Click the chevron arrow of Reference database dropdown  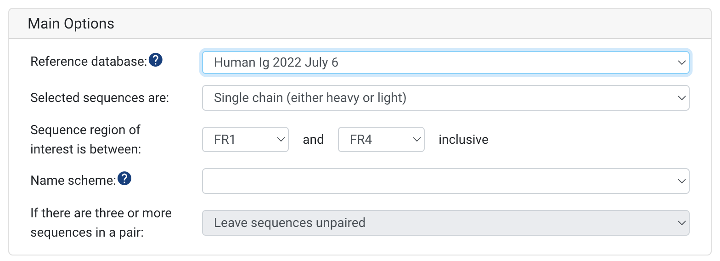[681, 62]
